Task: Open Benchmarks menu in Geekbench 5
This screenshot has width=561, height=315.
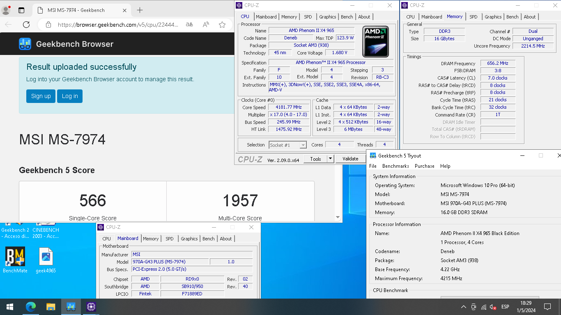Action: (x=395, y=166)
